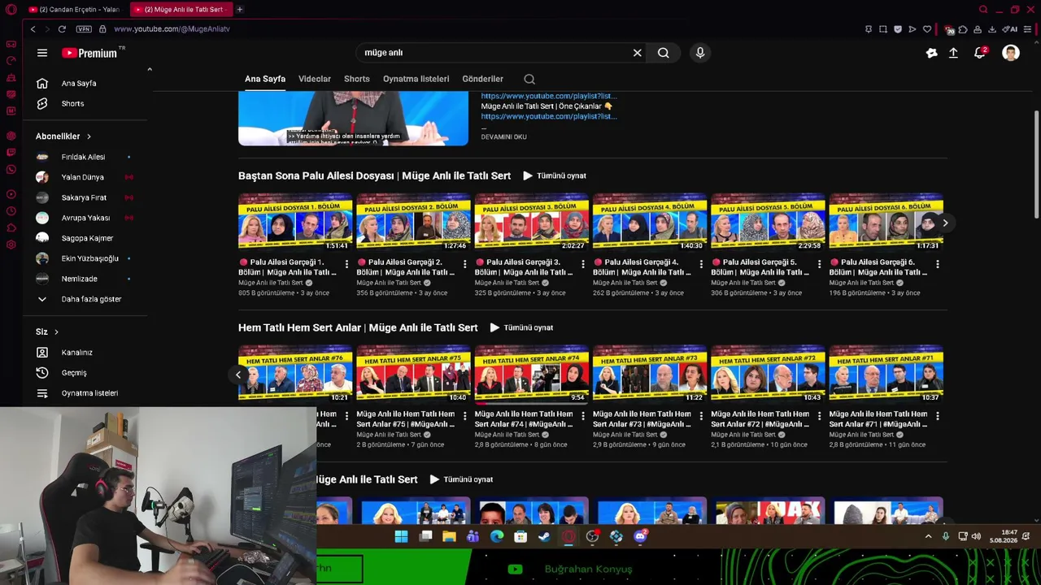
Task: Switch to Candan Erçetin browser tab
Action: coord(75,10)
